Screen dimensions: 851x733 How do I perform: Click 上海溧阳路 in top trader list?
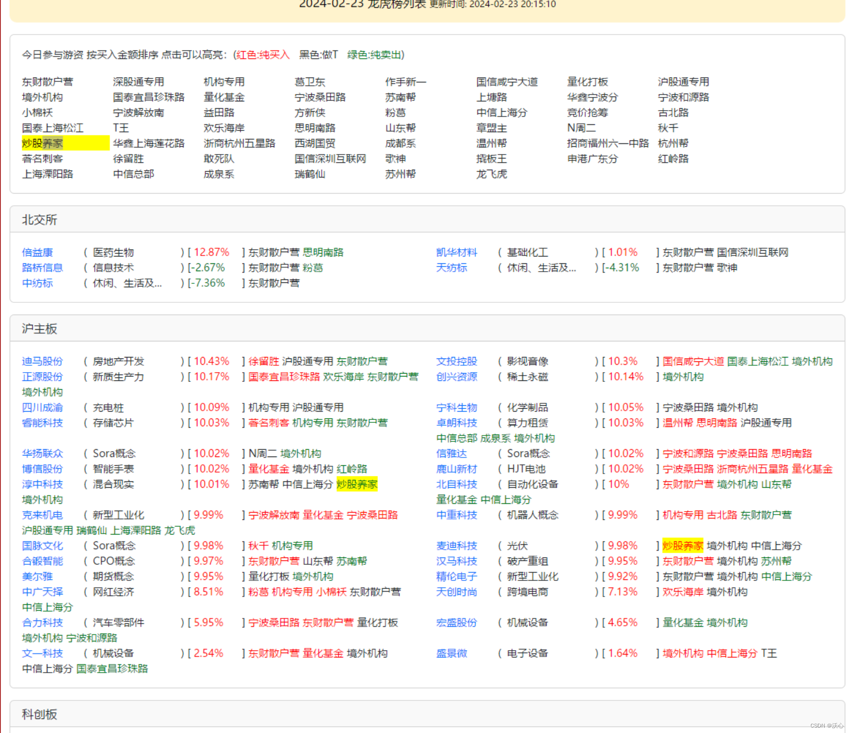tap(47, 174)
